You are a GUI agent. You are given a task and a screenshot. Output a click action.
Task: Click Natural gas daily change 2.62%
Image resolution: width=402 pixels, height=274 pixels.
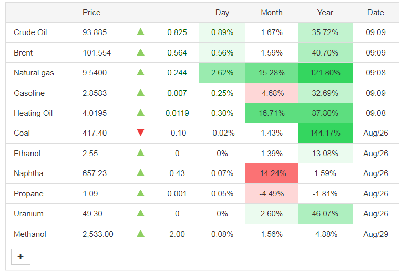[x=222, y=73]
